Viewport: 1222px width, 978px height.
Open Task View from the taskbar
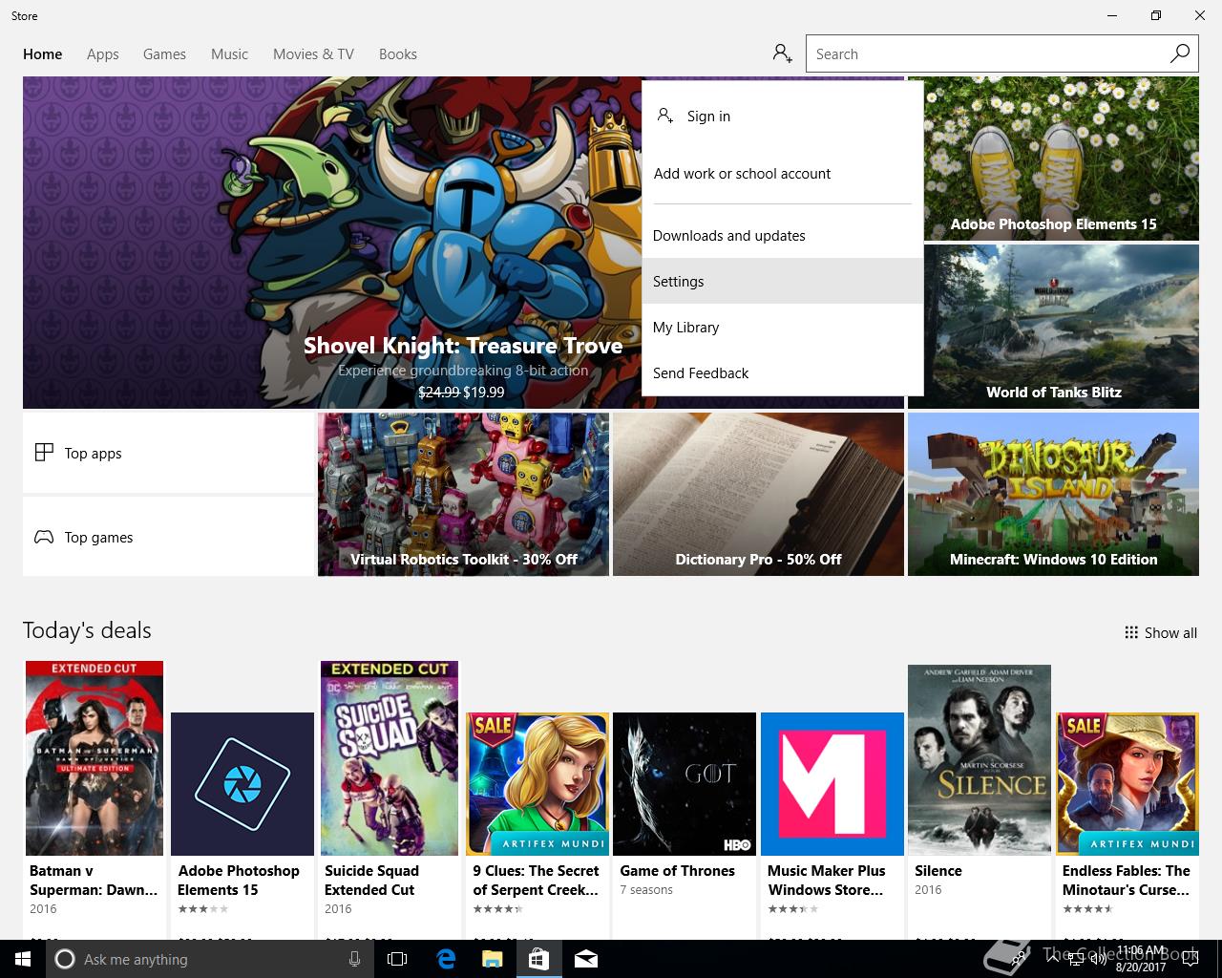[397, 959]
